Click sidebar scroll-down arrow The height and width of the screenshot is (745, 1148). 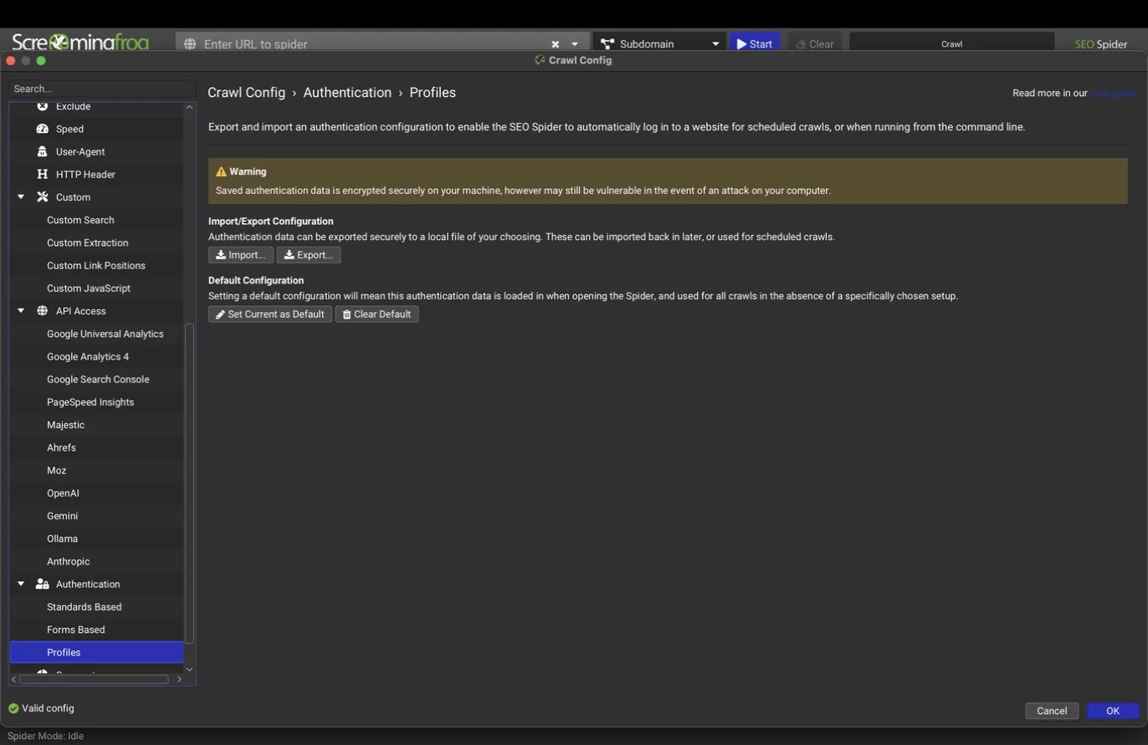pos(189,669)
